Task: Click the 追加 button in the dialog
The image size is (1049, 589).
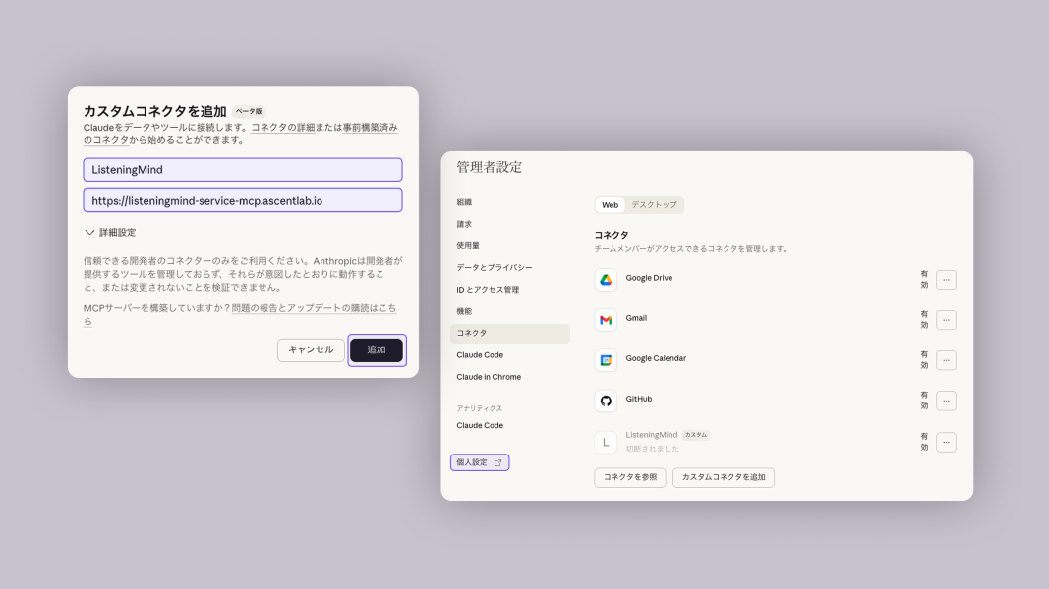Action: pos(377,349)
